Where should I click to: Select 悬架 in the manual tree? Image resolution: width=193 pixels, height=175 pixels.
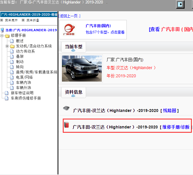point(20,56)
